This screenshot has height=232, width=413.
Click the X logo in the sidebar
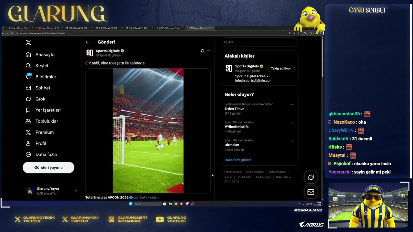28,42
